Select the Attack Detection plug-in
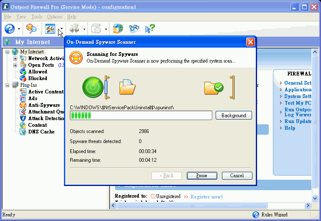Viewport: 321px width, 221px height. (46, 118)
